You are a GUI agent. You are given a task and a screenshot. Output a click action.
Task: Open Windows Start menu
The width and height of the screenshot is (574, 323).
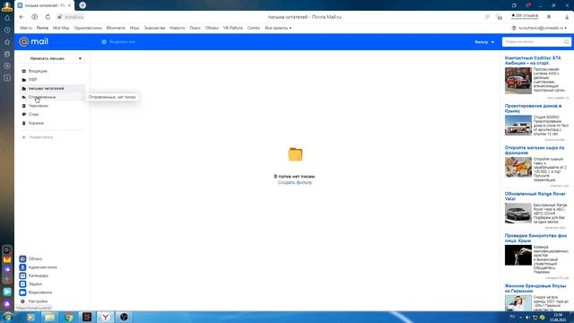[x=8, y=317]
